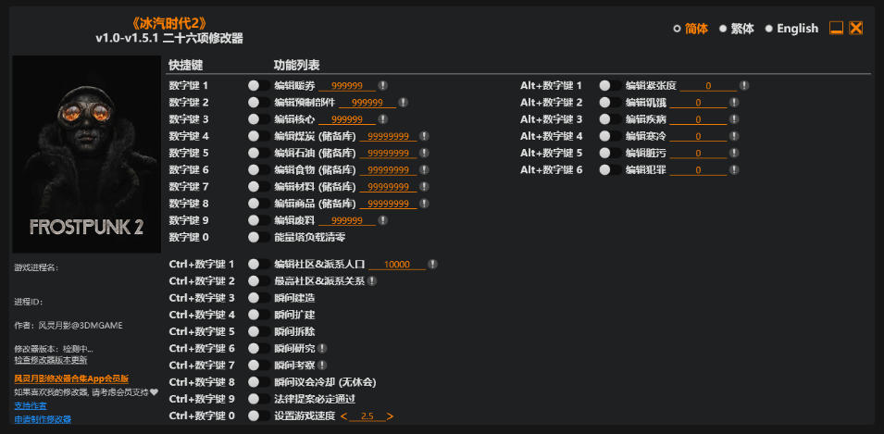Click info icon for 编辑脏污
884x434 pixels.
coord(734,153)
